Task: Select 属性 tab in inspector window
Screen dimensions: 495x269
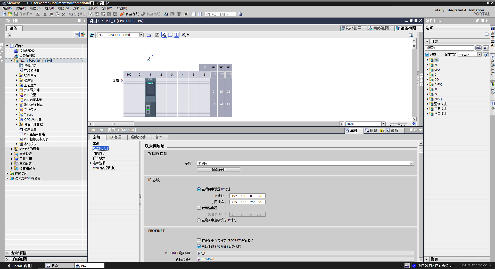Action: pos(354,131)
